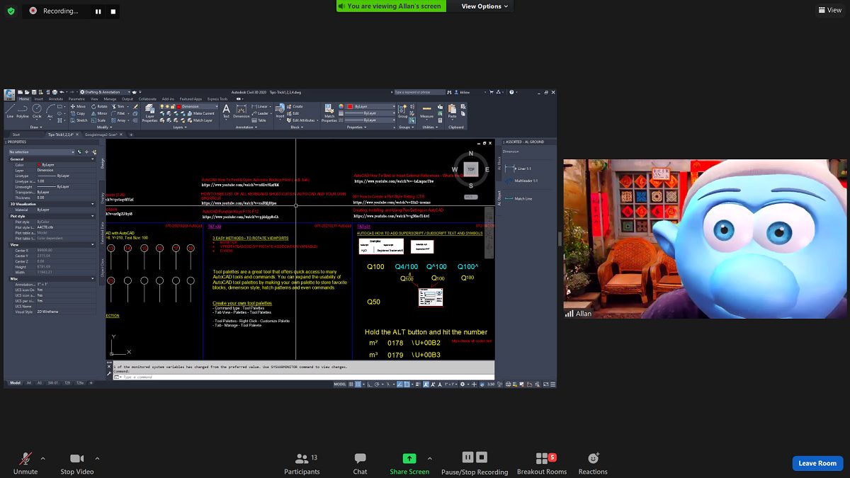Click Create block tool

296,106
